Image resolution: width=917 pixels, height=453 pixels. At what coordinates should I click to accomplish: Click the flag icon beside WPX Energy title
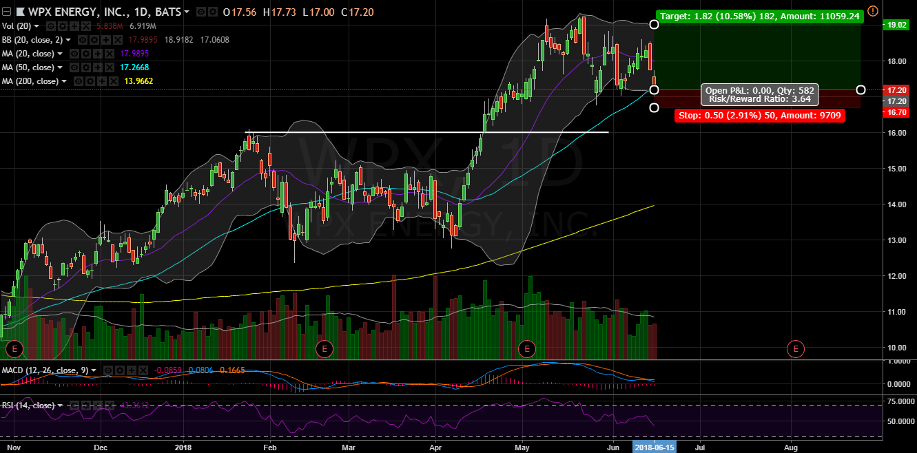pos(21,12)
